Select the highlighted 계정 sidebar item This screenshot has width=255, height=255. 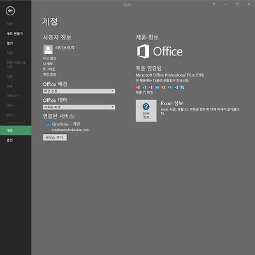[16, 130]
